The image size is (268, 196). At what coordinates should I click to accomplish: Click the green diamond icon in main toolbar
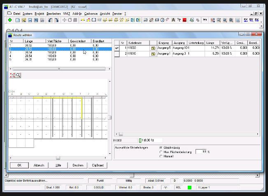(x=10, y=20)
